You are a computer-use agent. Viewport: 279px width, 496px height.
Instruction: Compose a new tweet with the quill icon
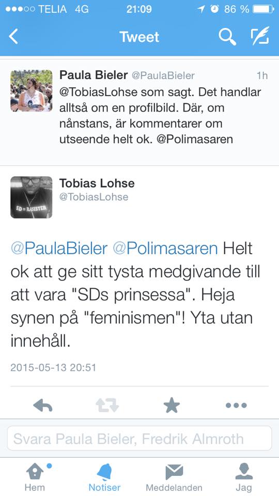click(260, 36)
